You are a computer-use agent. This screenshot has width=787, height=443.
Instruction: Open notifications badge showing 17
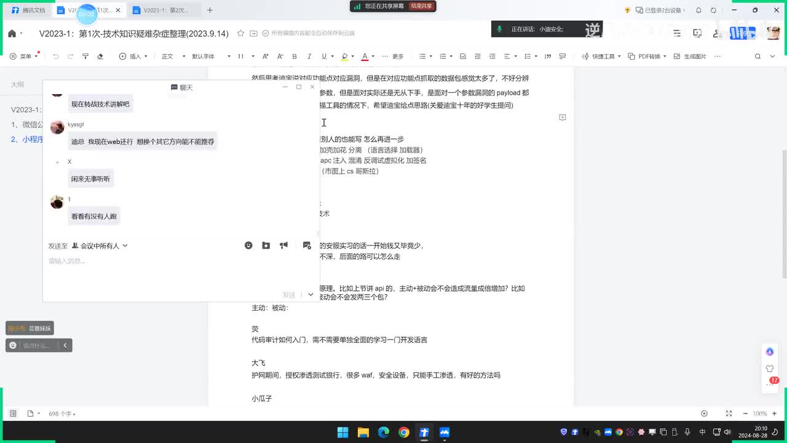pos(773,380)
